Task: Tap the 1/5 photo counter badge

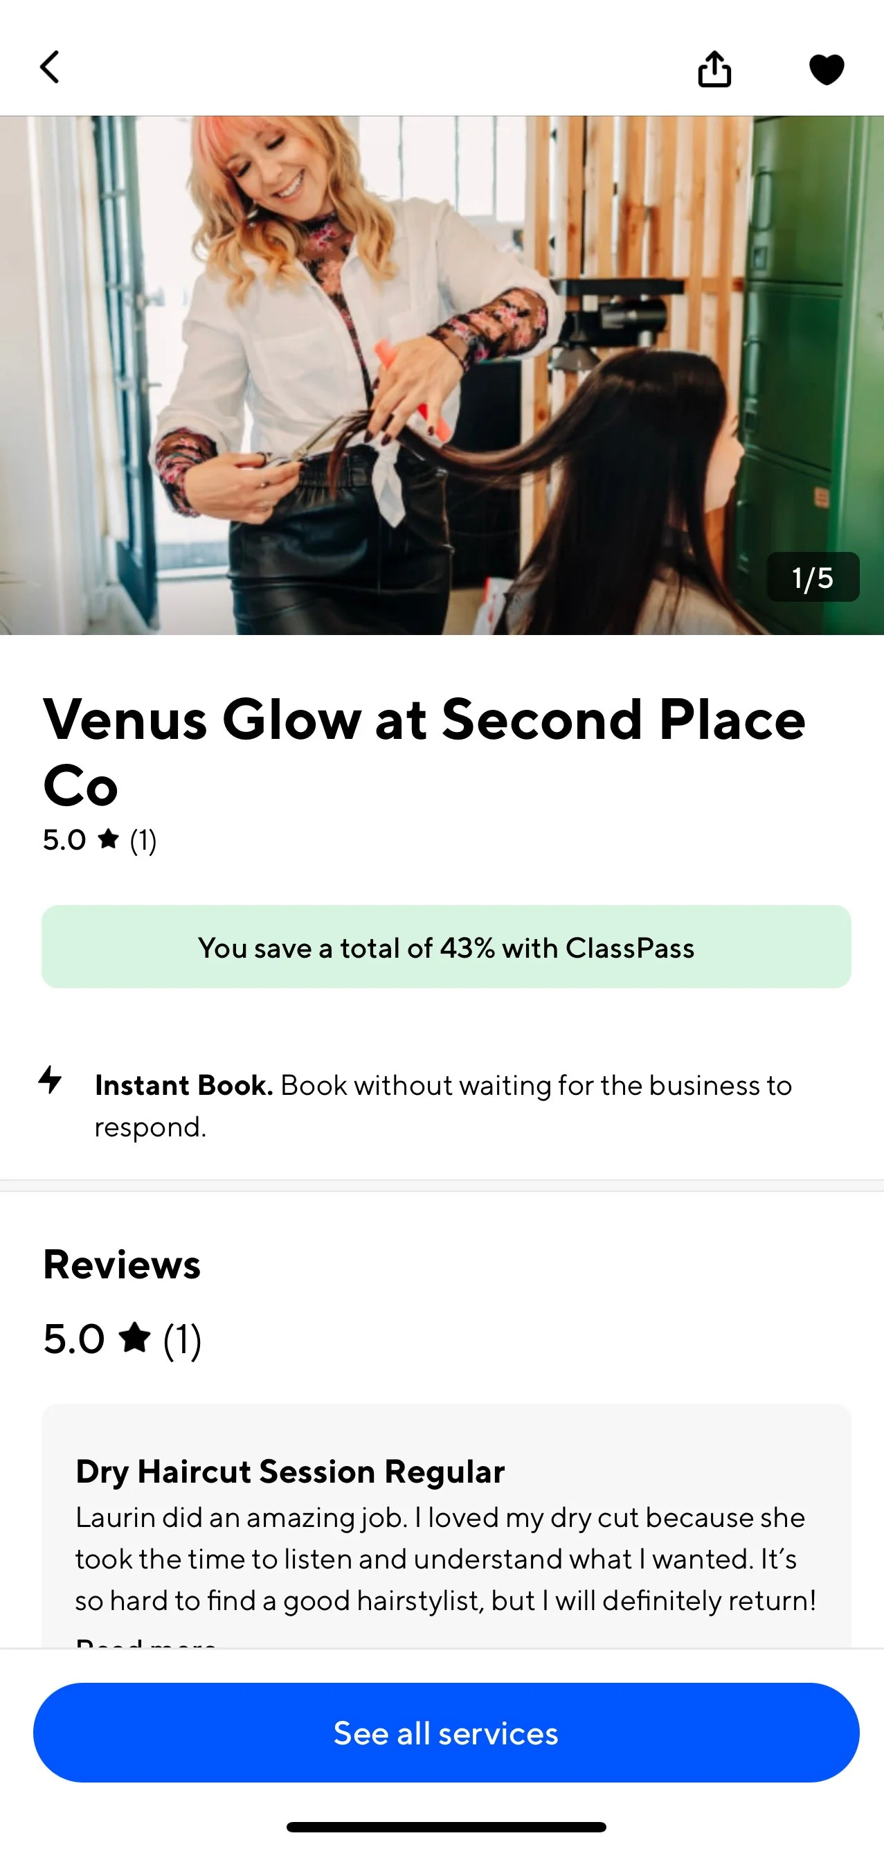Action: 812,577
